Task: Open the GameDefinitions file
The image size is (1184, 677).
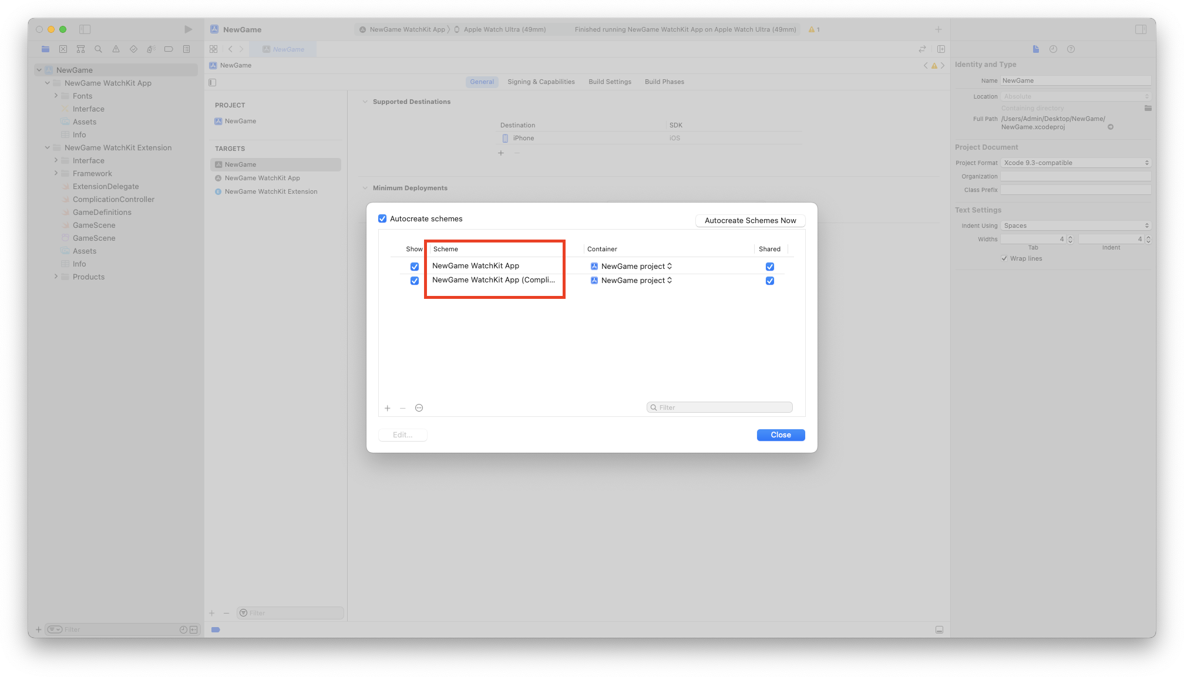Action: pos(102,212)
